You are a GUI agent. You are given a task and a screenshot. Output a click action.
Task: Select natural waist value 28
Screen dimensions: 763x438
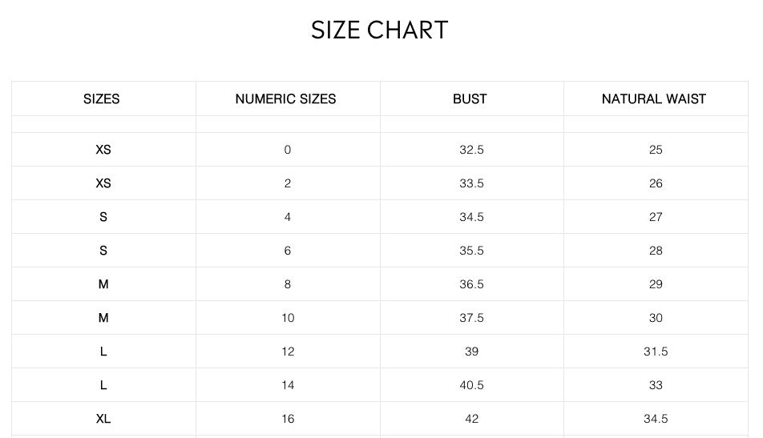tap(656, 251)
